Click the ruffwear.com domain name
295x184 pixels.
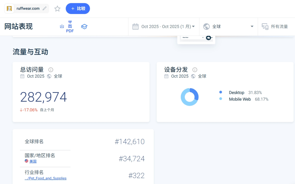tap(28, 8)
